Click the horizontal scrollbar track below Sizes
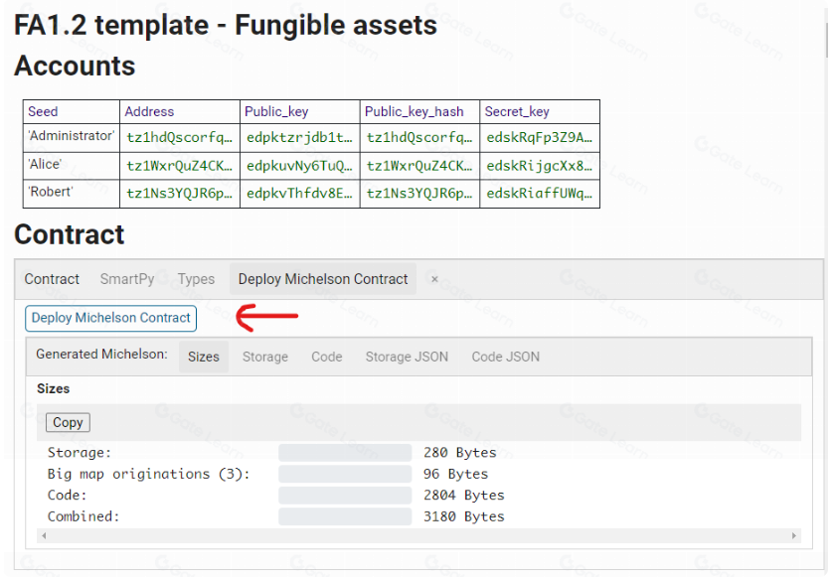834x580 pixels. [417, 536]
